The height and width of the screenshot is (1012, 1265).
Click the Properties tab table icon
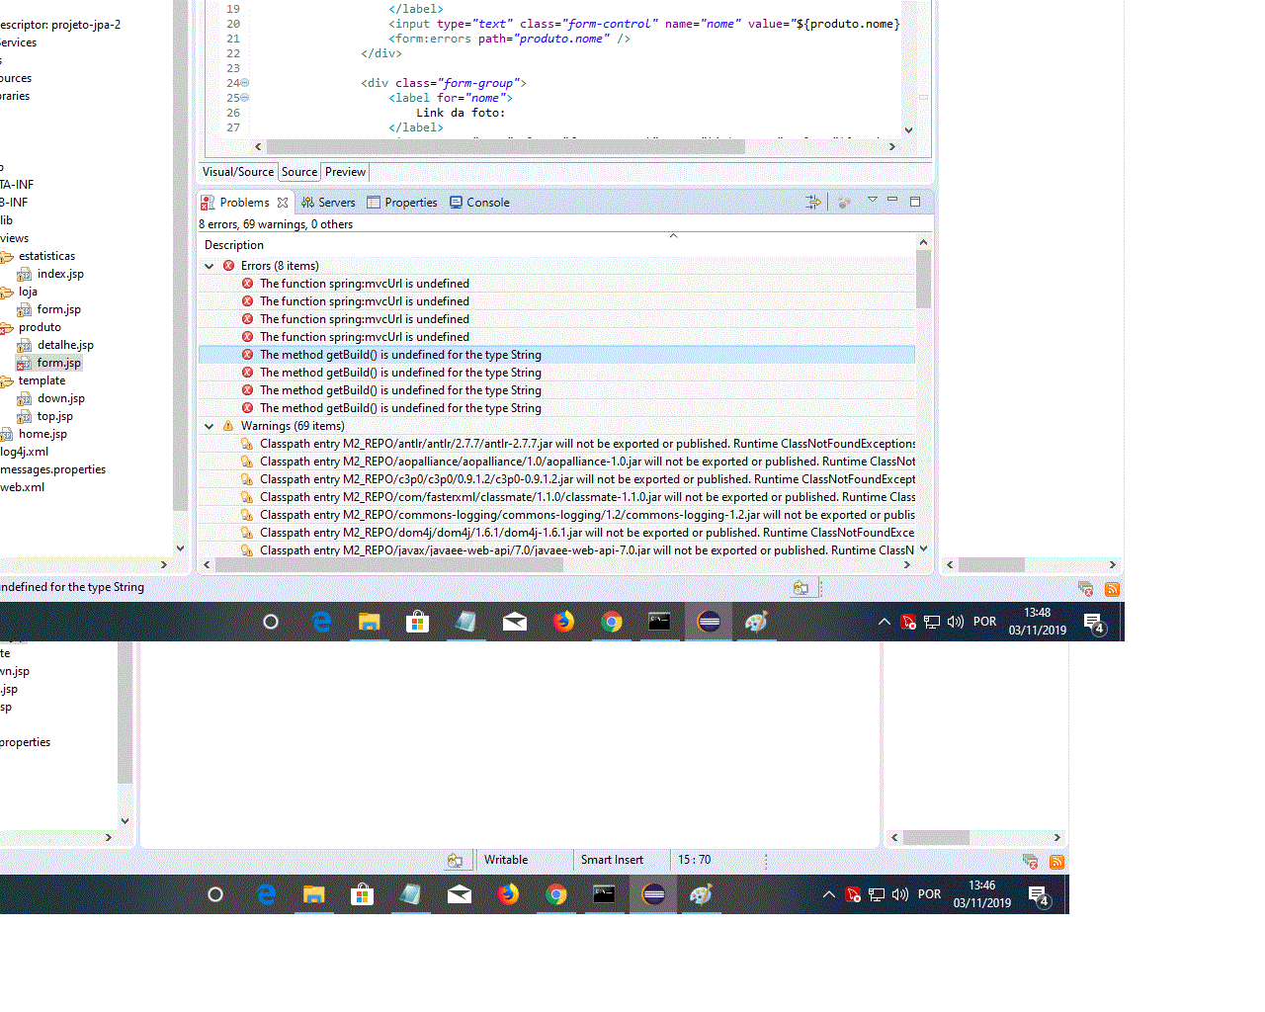pos(374,203)
